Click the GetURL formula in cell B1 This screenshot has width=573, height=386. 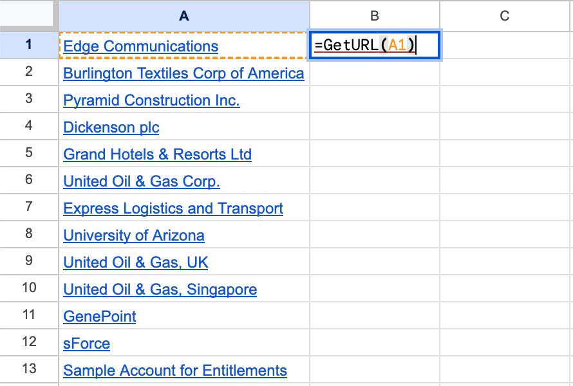point(365,46)
